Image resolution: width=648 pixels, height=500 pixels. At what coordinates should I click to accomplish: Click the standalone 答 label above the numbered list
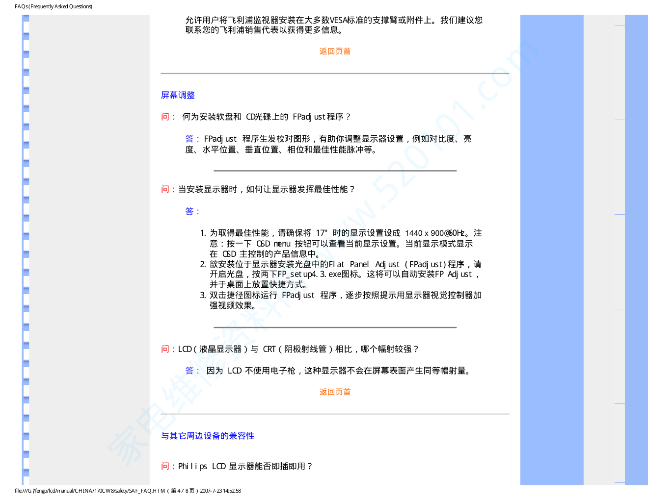tap(192, 211)
